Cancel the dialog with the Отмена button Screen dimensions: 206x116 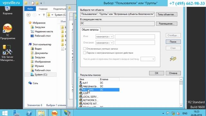point(173,73)
